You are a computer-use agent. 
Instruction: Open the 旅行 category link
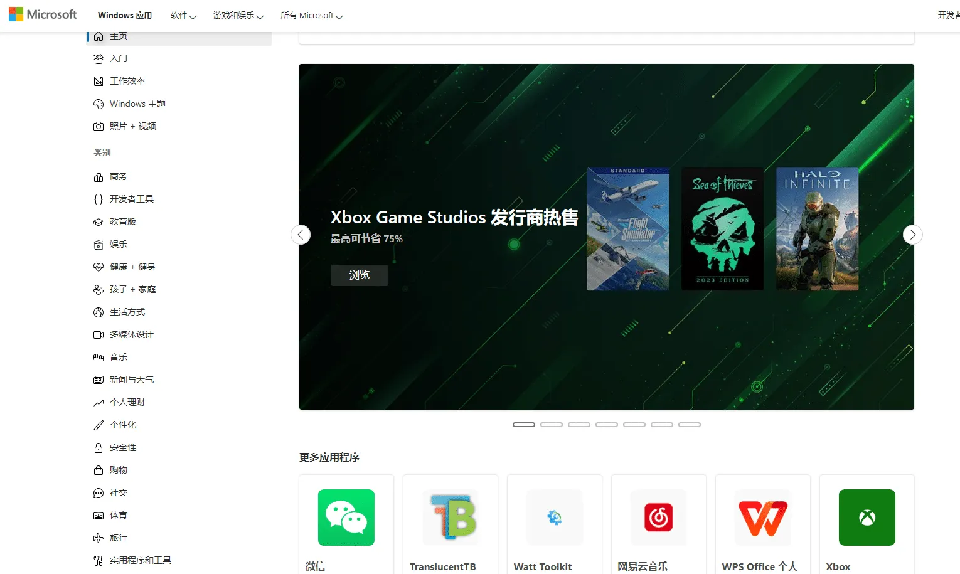point(179,538)
